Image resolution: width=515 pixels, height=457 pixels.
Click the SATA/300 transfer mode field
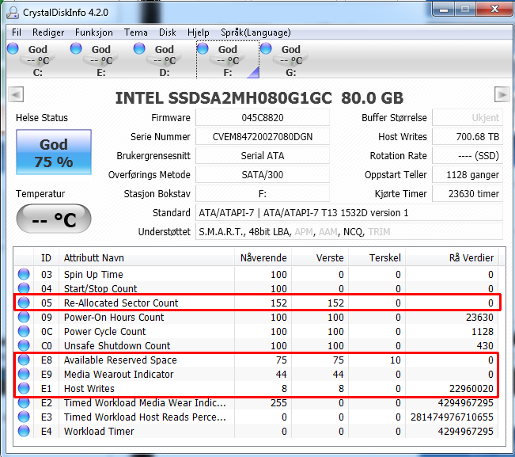coord(263,174)
